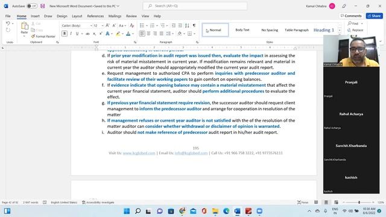Click the Paste clipboard icon
This screenshot has height=217, width=386.
pyautogui.click(x=24, y=26)
